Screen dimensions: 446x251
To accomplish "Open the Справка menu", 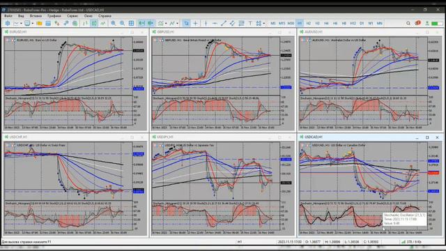I will click(x=105, y=16).
